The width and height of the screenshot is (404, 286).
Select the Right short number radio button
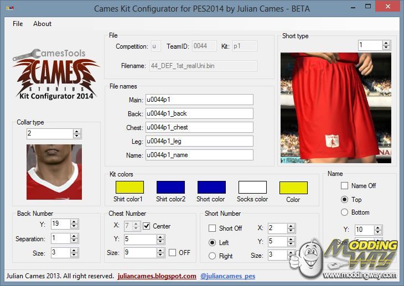[212, 256]
